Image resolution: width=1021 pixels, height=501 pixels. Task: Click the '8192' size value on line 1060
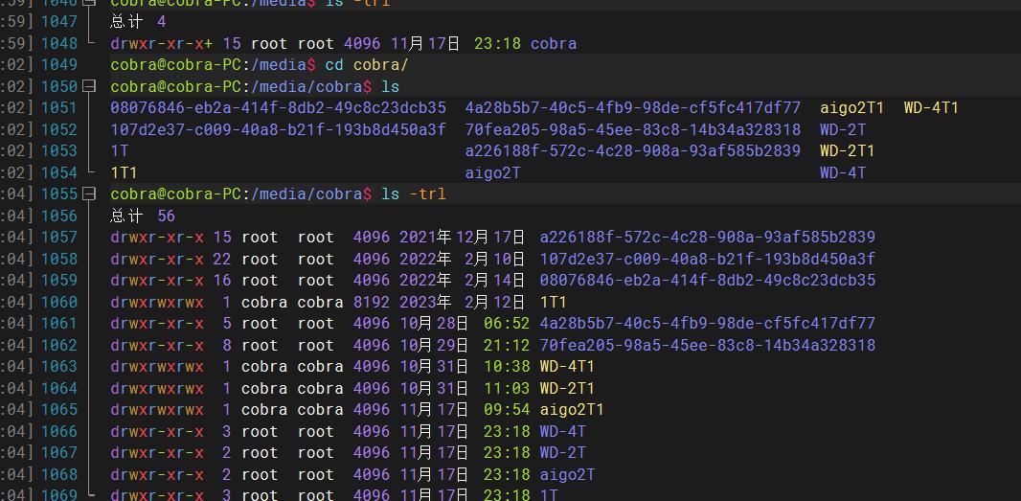[372, 303]
